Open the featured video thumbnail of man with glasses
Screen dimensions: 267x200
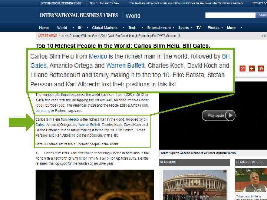pos(251,180)
